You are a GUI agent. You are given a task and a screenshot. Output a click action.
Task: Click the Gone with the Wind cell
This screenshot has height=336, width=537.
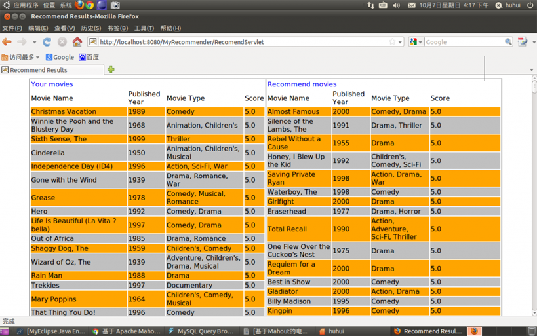click(79, 180)
